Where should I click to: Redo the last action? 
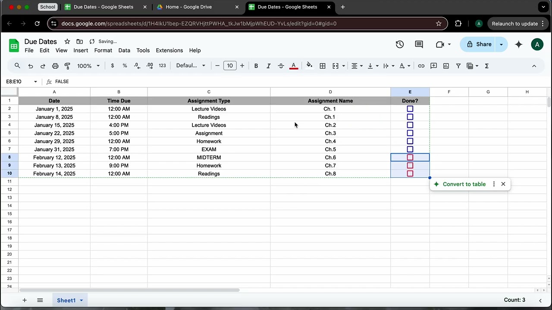click(43, 66)
